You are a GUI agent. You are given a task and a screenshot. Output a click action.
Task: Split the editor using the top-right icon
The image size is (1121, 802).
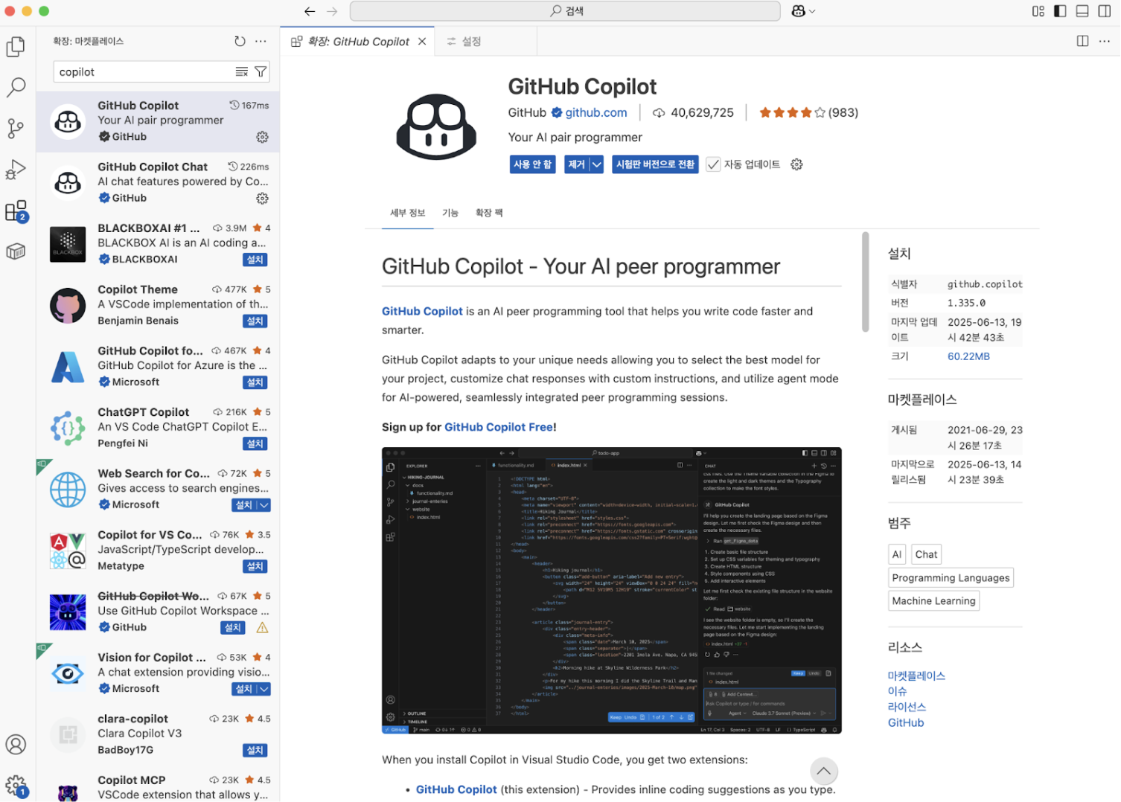pos(1082,41)
